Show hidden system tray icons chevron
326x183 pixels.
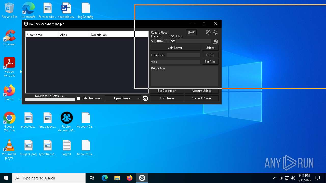pos(275,178)
